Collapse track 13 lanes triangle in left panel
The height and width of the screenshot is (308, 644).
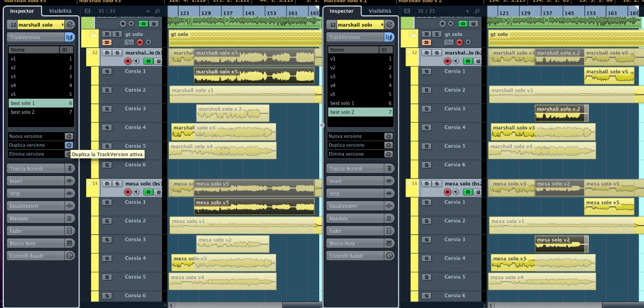tap(90, 183)
